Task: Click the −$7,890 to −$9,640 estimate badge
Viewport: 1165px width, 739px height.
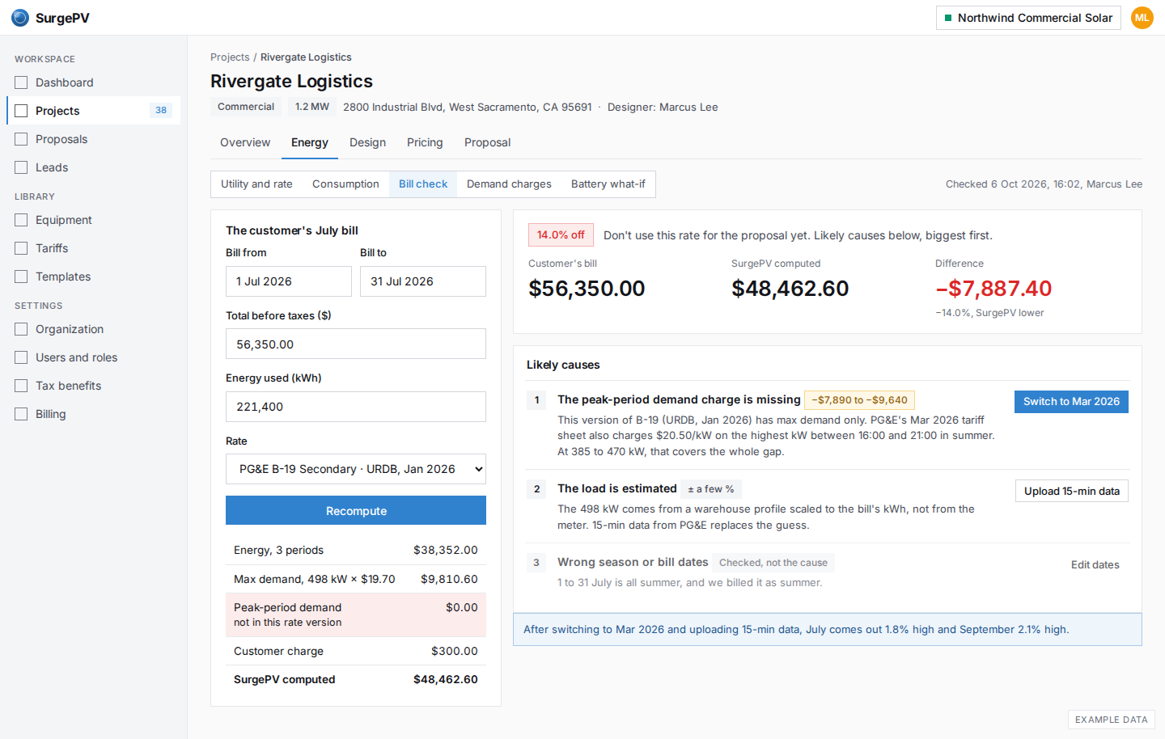Action: [x=859, y=400]
